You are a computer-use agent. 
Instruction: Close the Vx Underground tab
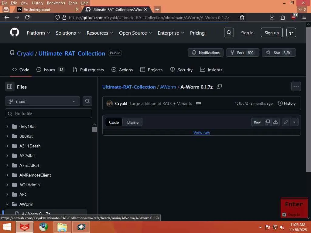click(x=77, y=9)
